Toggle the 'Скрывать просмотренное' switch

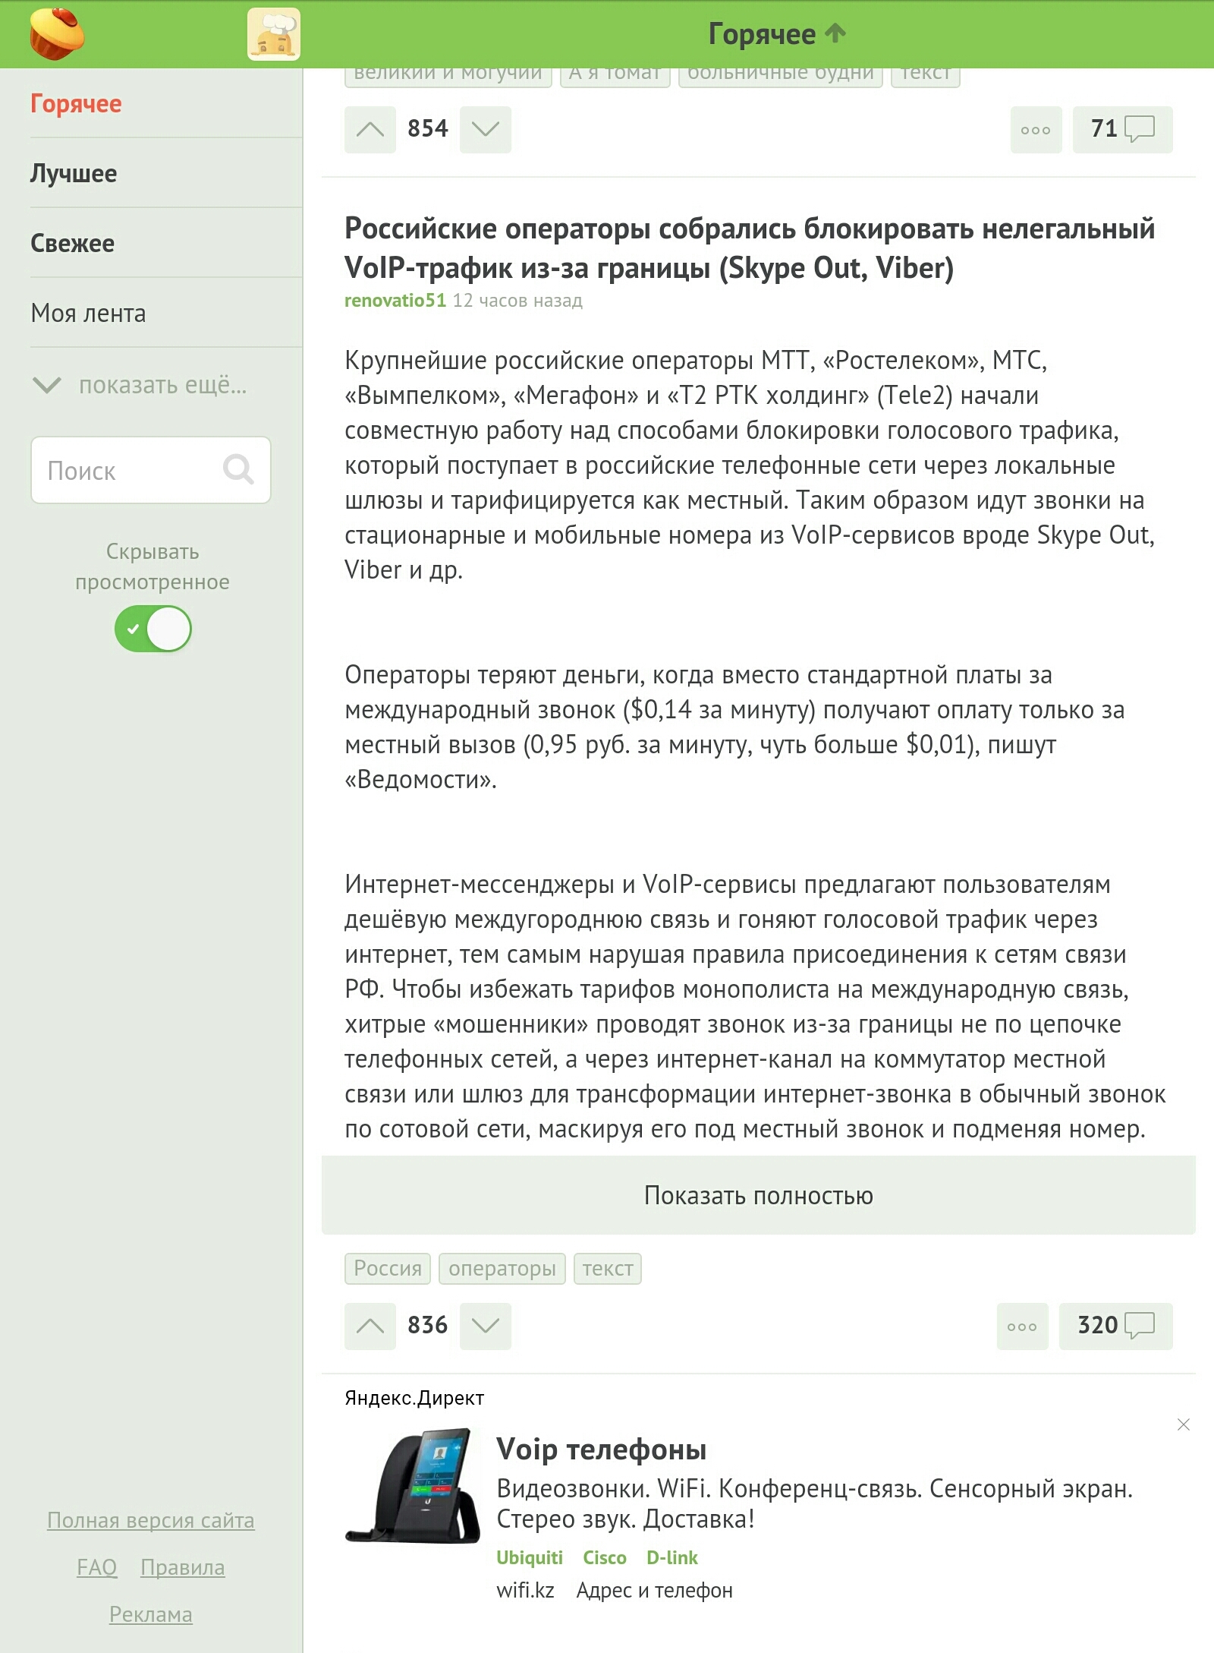(153, 629)
